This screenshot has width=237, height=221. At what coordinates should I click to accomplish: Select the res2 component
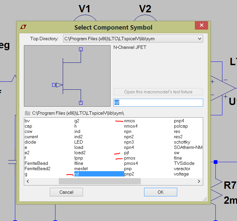178,137
